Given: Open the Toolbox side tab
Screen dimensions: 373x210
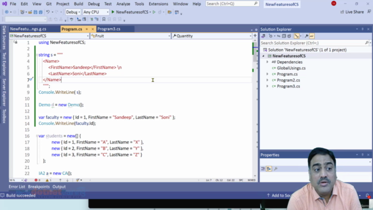Looking at the screenshot, I should tap(4, 116).
